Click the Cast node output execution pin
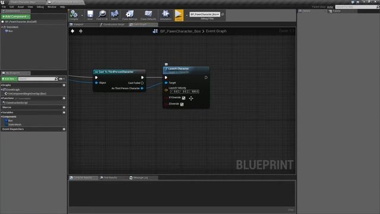 click(x=142, y=78)
